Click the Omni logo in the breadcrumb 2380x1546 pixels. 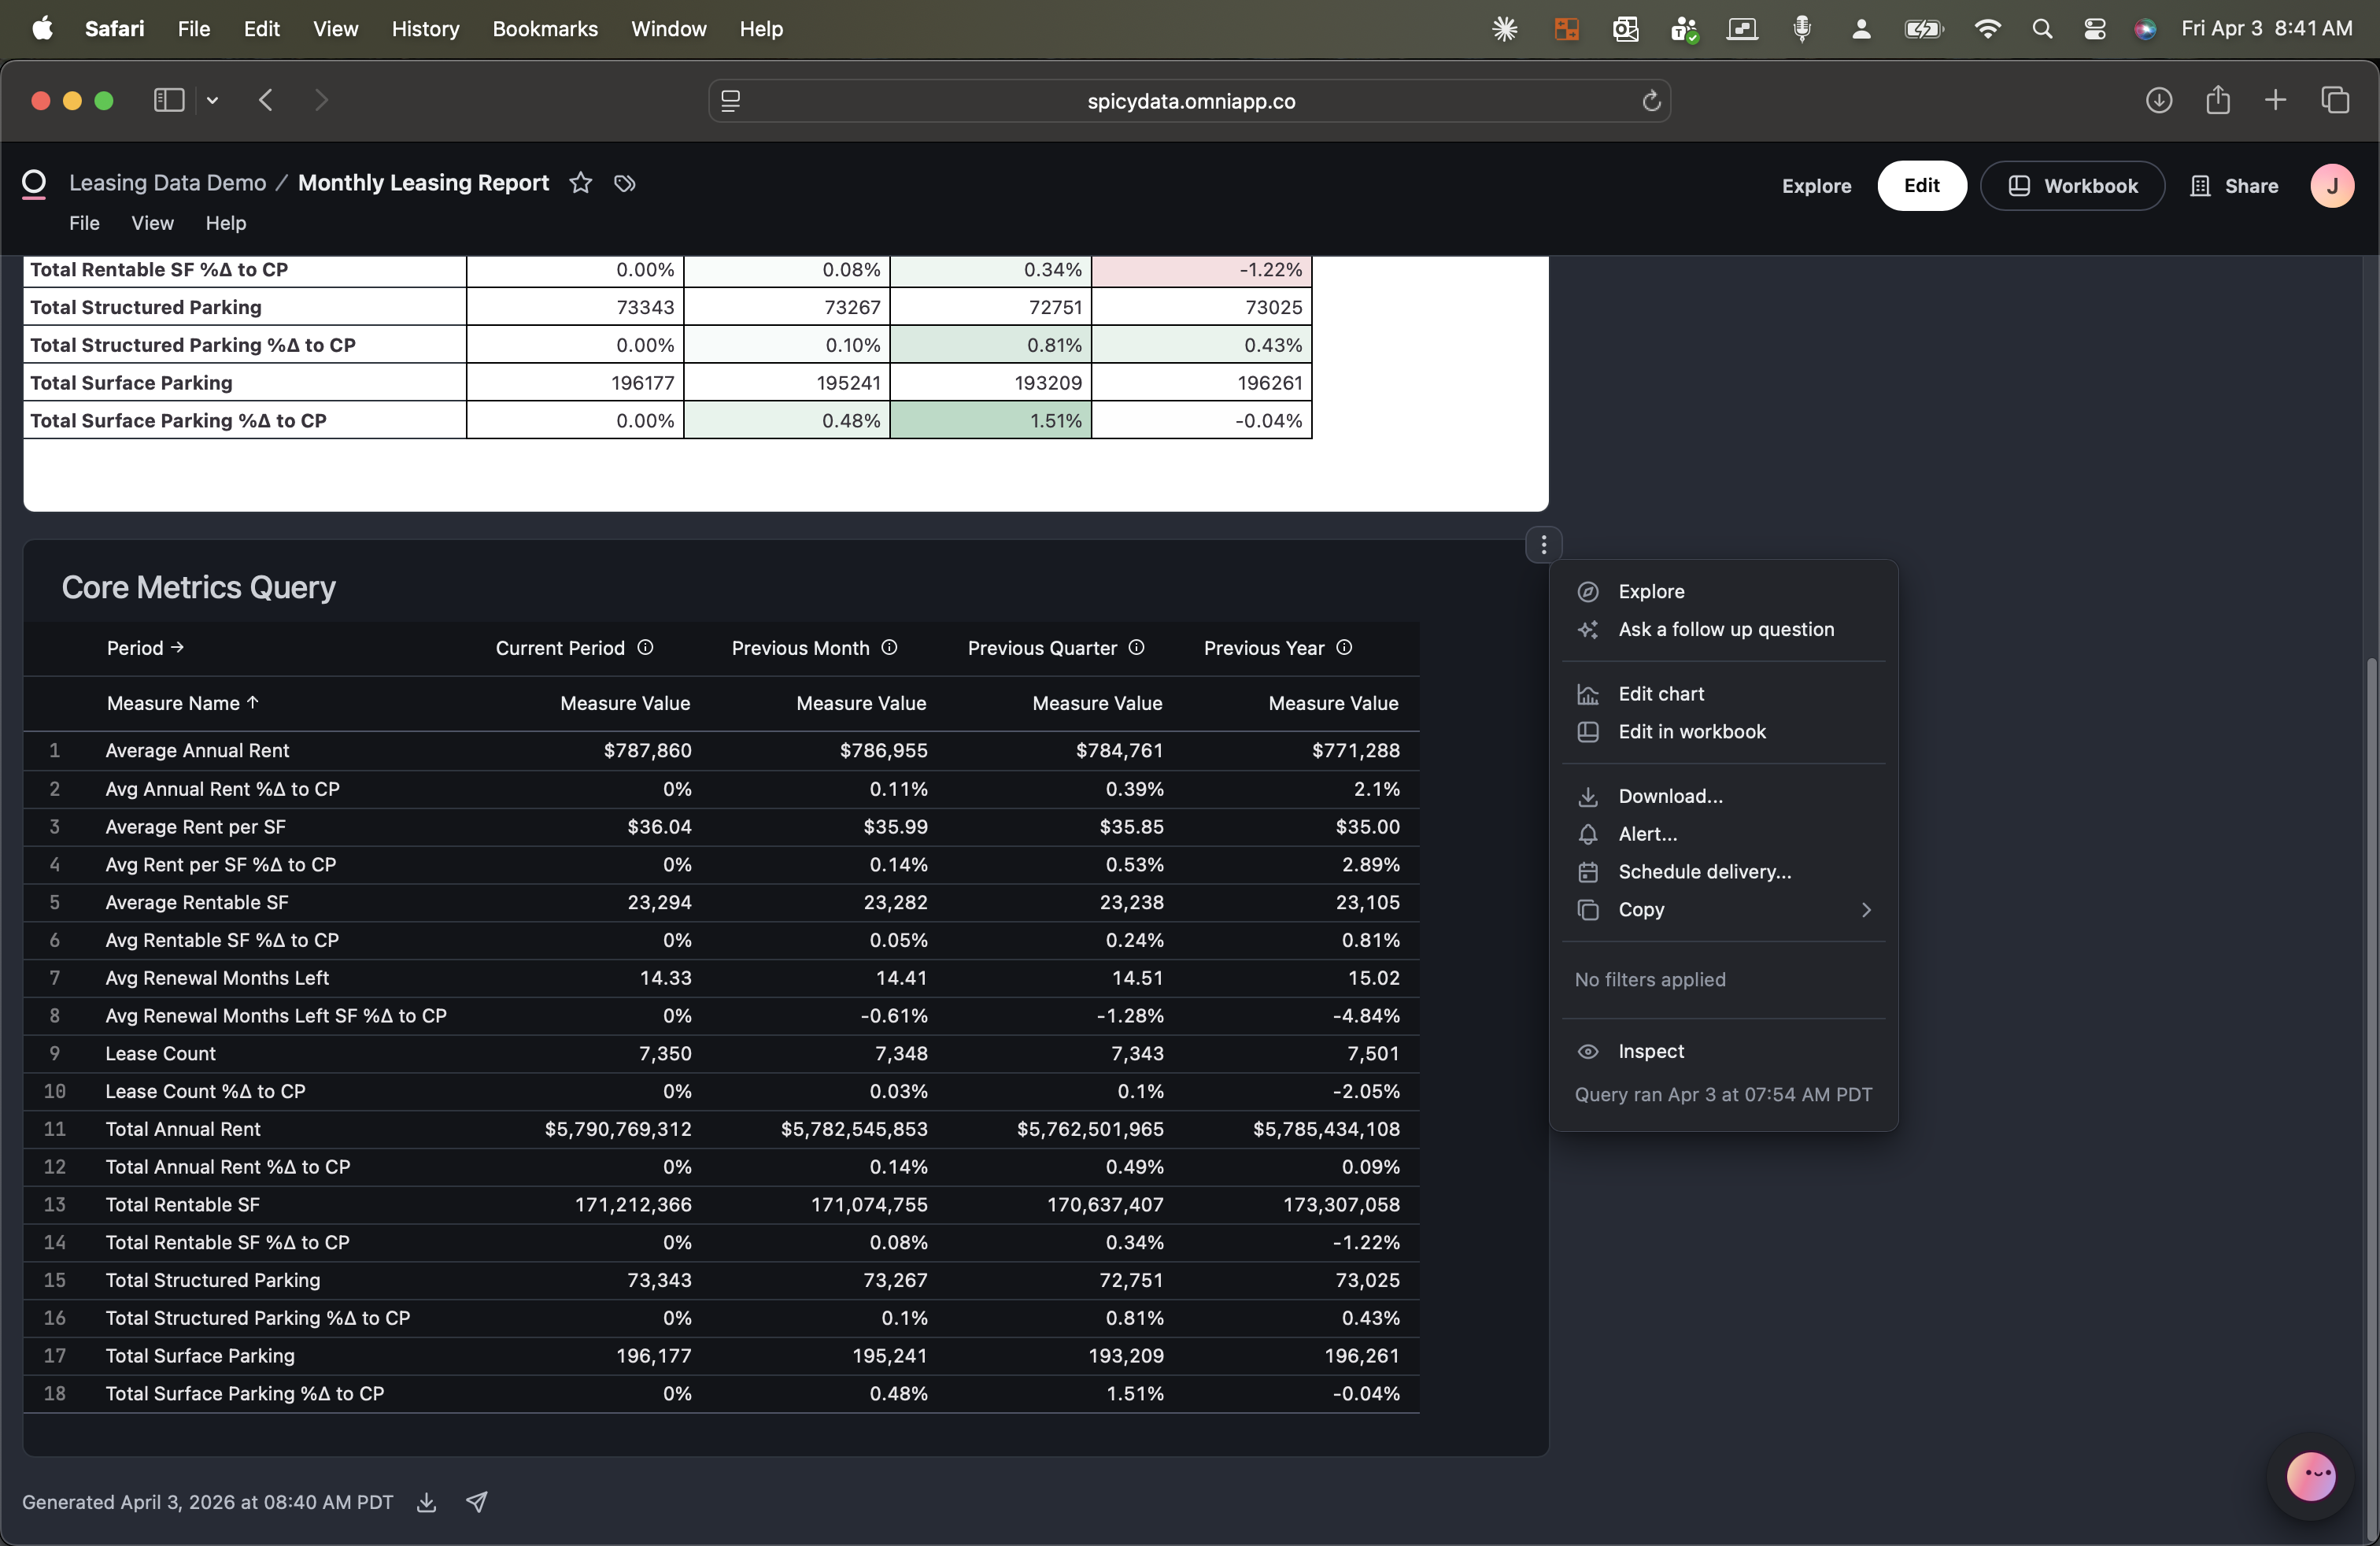[x=35, y=182]
